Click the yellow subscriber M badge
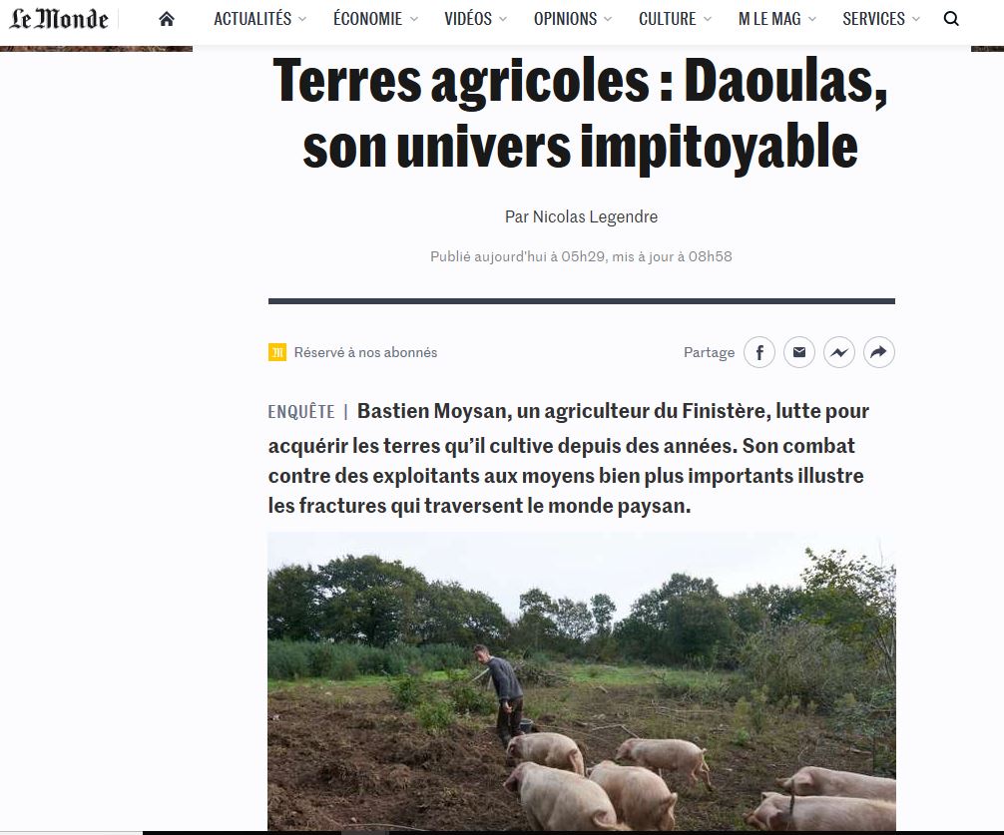 pos(277,352)
